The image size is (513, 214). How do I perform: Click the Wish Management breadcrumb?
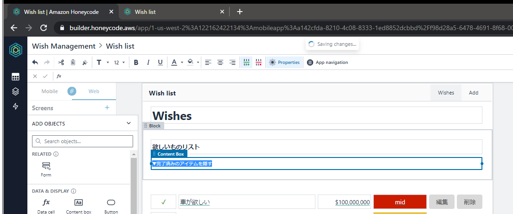pos(64,46)
